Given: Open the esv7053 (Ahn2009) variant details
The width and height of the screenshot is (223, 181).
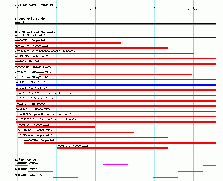Looking at the screenshot, I should pos(115,64).
